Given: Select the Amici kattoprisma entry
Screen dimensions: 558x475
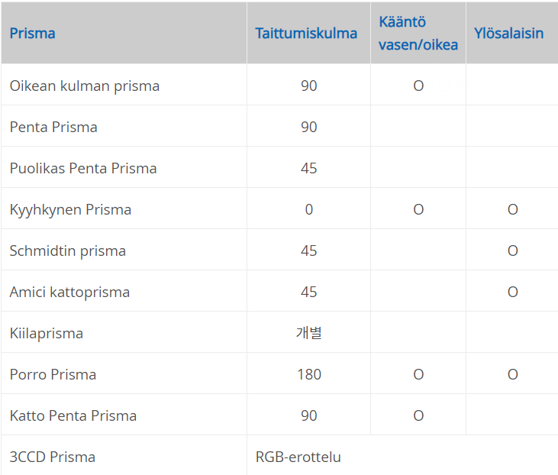Looking at the screenshot, I should pos(69,292).
